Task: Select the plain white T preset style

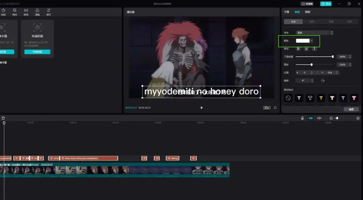Action: (299, 98)
